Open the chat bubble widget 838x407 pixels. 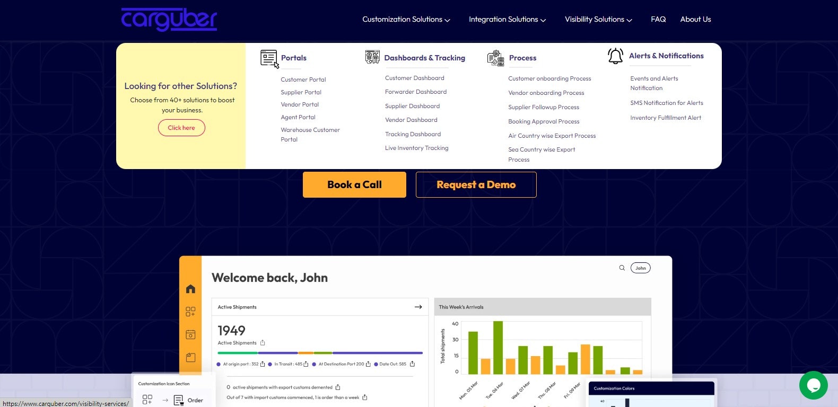[x=814, y=385]
